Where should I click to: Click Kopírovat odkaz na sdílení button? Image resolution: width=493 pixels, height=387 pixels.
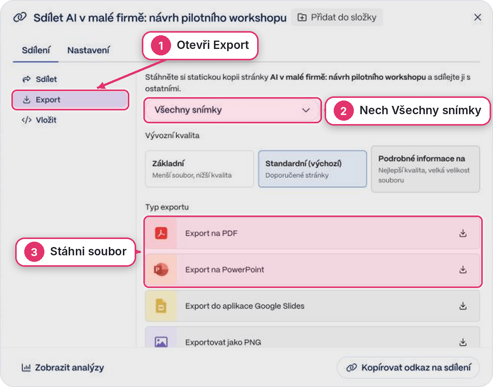(x=408, y=368)
